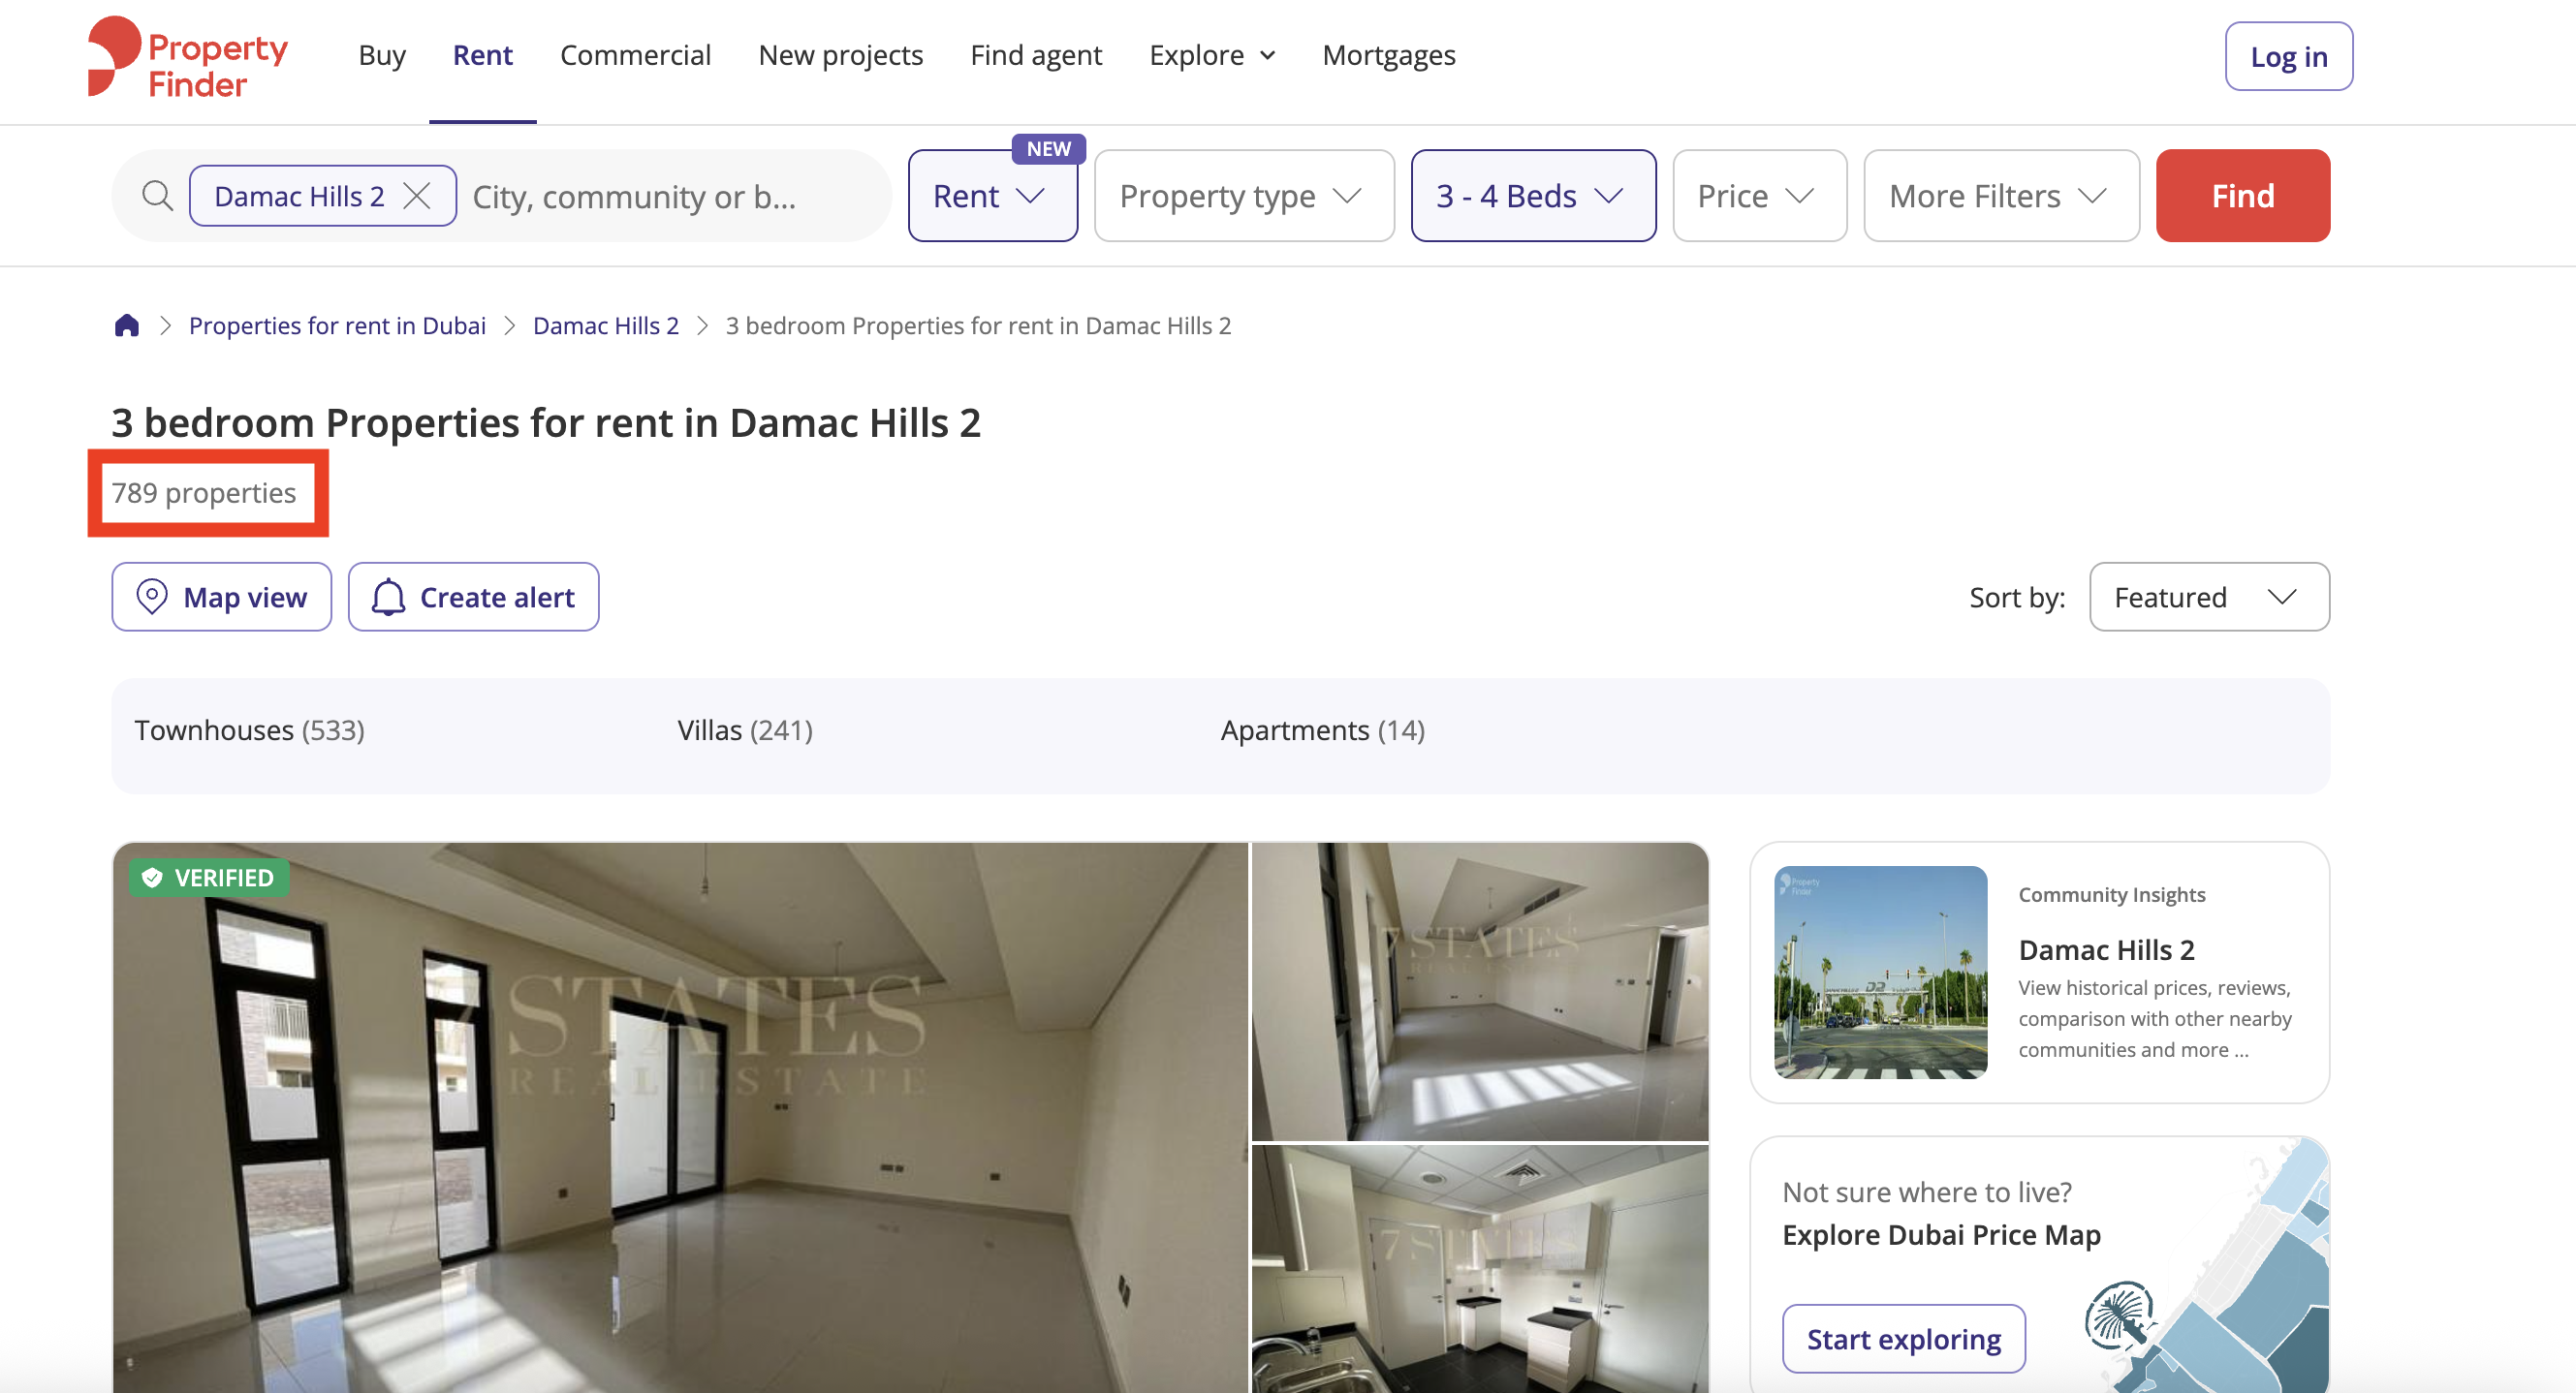Open Damac Hills 2 community insights title
The height and width of the screenshot is (1393, 2576).
pyautogui.click(x=2106, y=949)
